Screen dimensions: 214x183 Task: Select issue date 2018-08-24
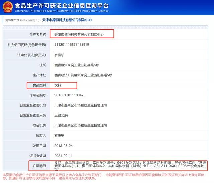pos(63,146)
